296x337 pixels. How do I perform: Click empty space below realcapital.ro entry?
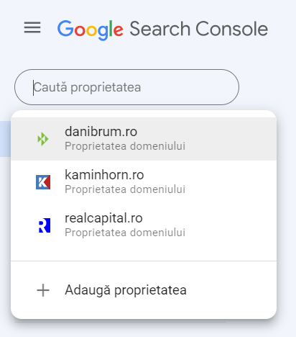click(x=144, y=253)
